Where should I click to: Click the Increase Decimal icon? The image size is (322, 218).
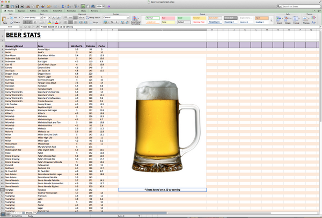tap(122, 22)
